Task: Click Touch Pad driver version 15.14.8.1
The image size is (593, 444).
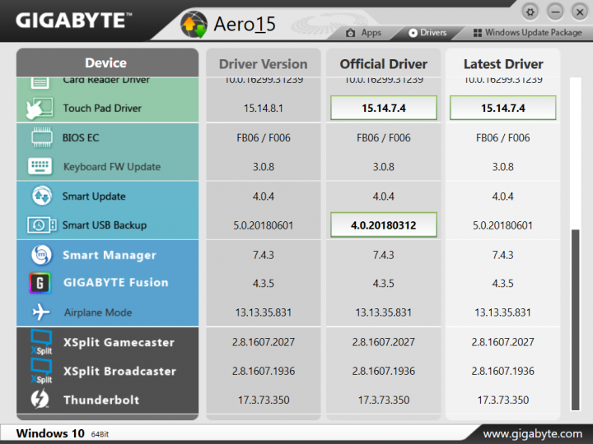Action: pos(264,109)
